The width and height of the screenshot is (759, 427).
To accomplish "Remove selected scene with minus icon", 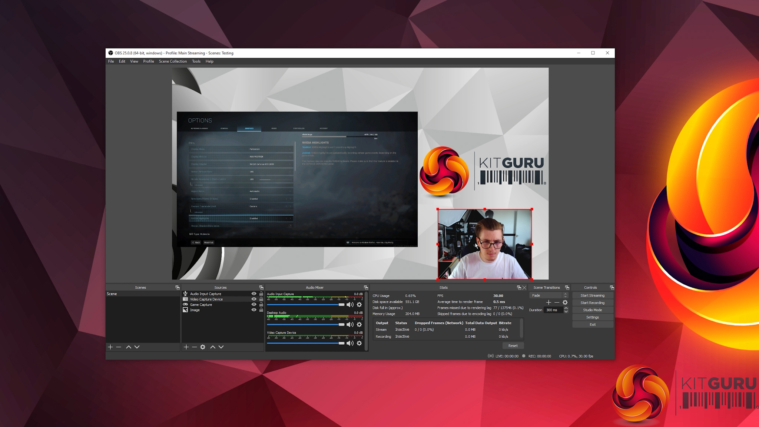I will click(x=119, y=347).
